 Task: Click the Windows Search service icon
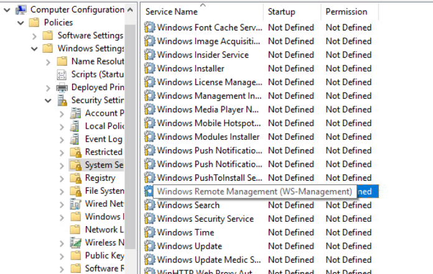(150, 205)
